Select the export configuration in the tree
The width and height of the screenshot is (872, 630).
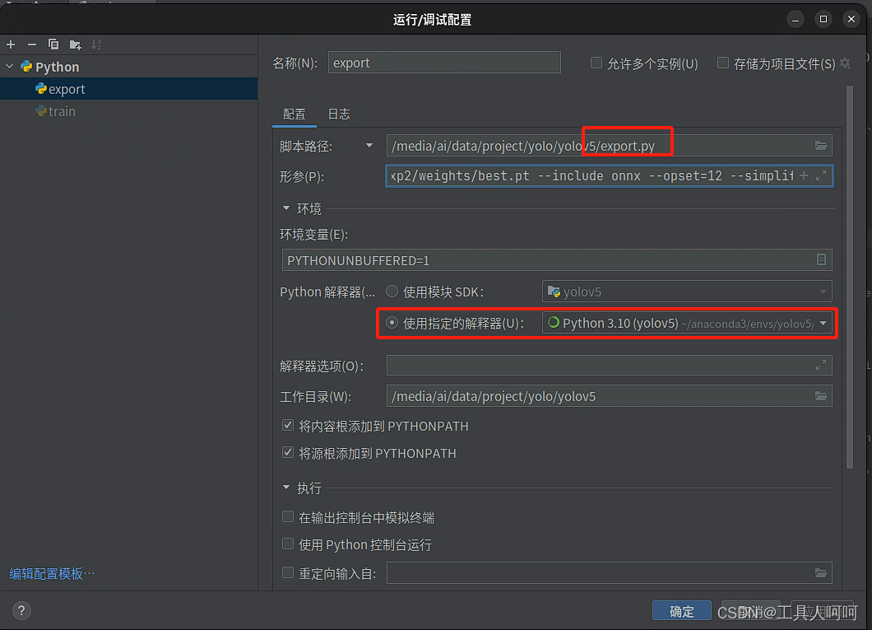(128, 89)
